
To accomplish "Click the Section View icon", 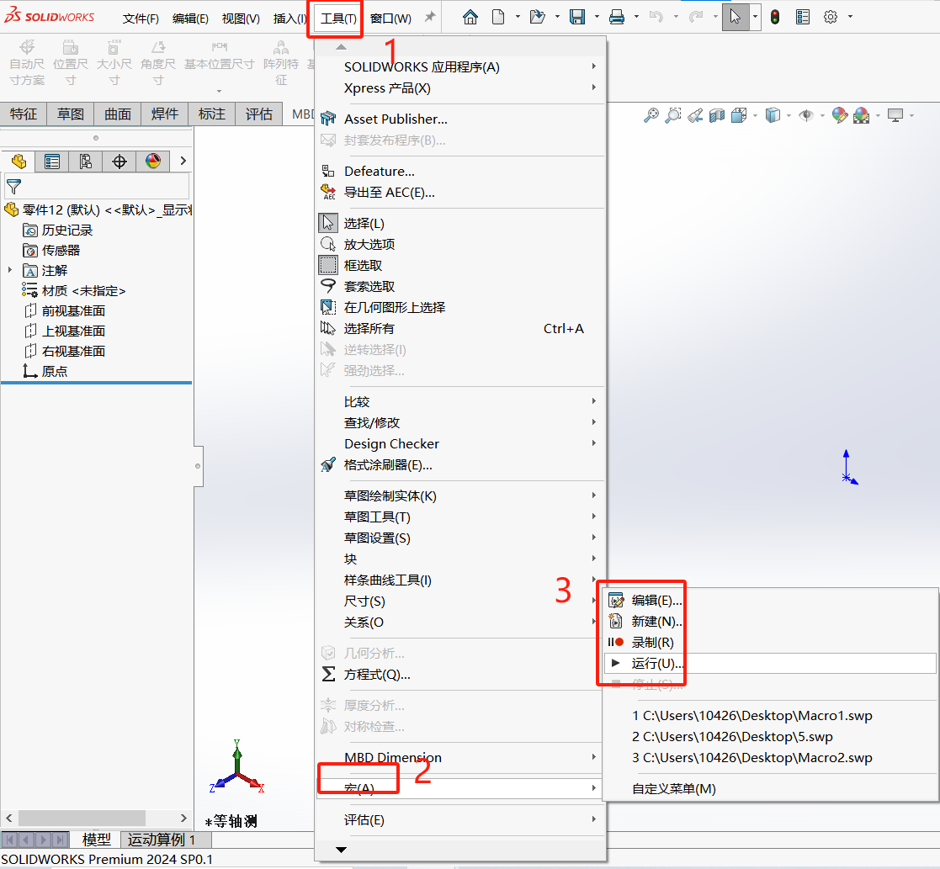I will coord(715,115).
